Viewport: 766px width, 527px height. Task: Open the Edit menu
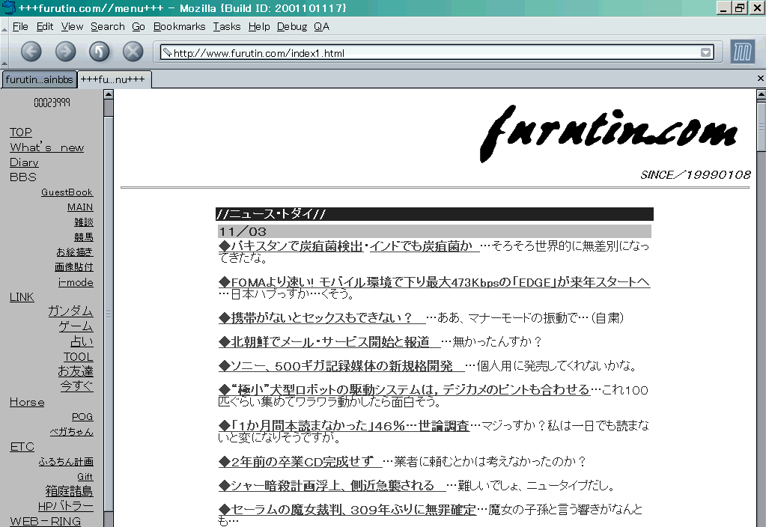45,26
